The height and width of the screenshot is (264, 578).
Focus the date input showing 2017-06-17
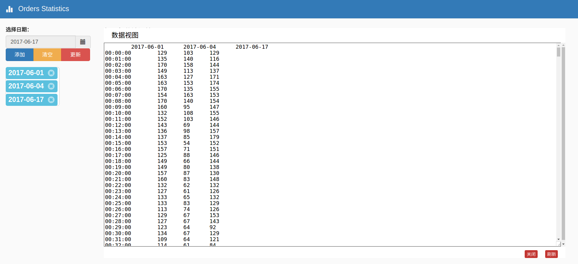(41, 42)
